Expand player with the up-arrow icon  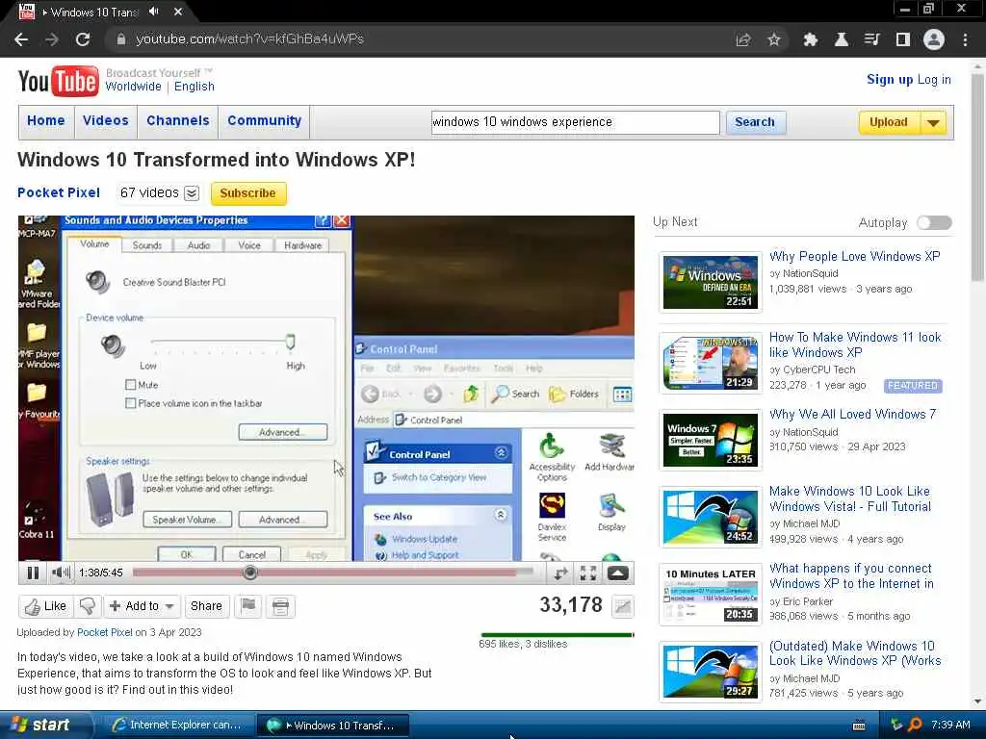617,573
